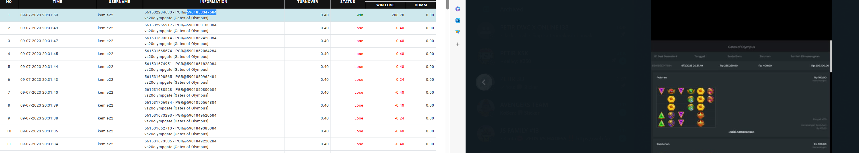Click time 09-07-2023 20:31:49
Screen dimensions: 859x153
[x=39, y=28]
